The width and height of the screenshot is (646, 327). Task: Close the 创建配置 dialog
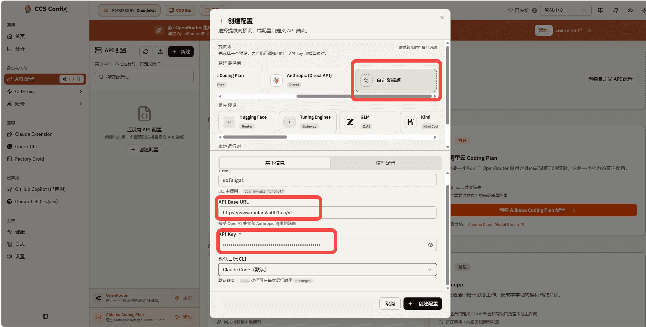(442, 18)
